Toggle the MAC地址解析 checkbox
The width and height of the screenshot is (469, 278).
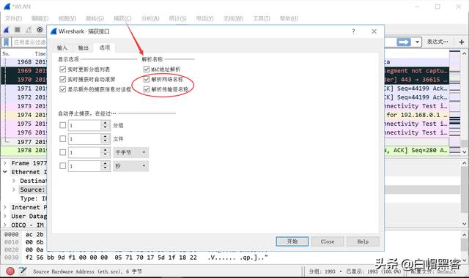coord(147,69)
